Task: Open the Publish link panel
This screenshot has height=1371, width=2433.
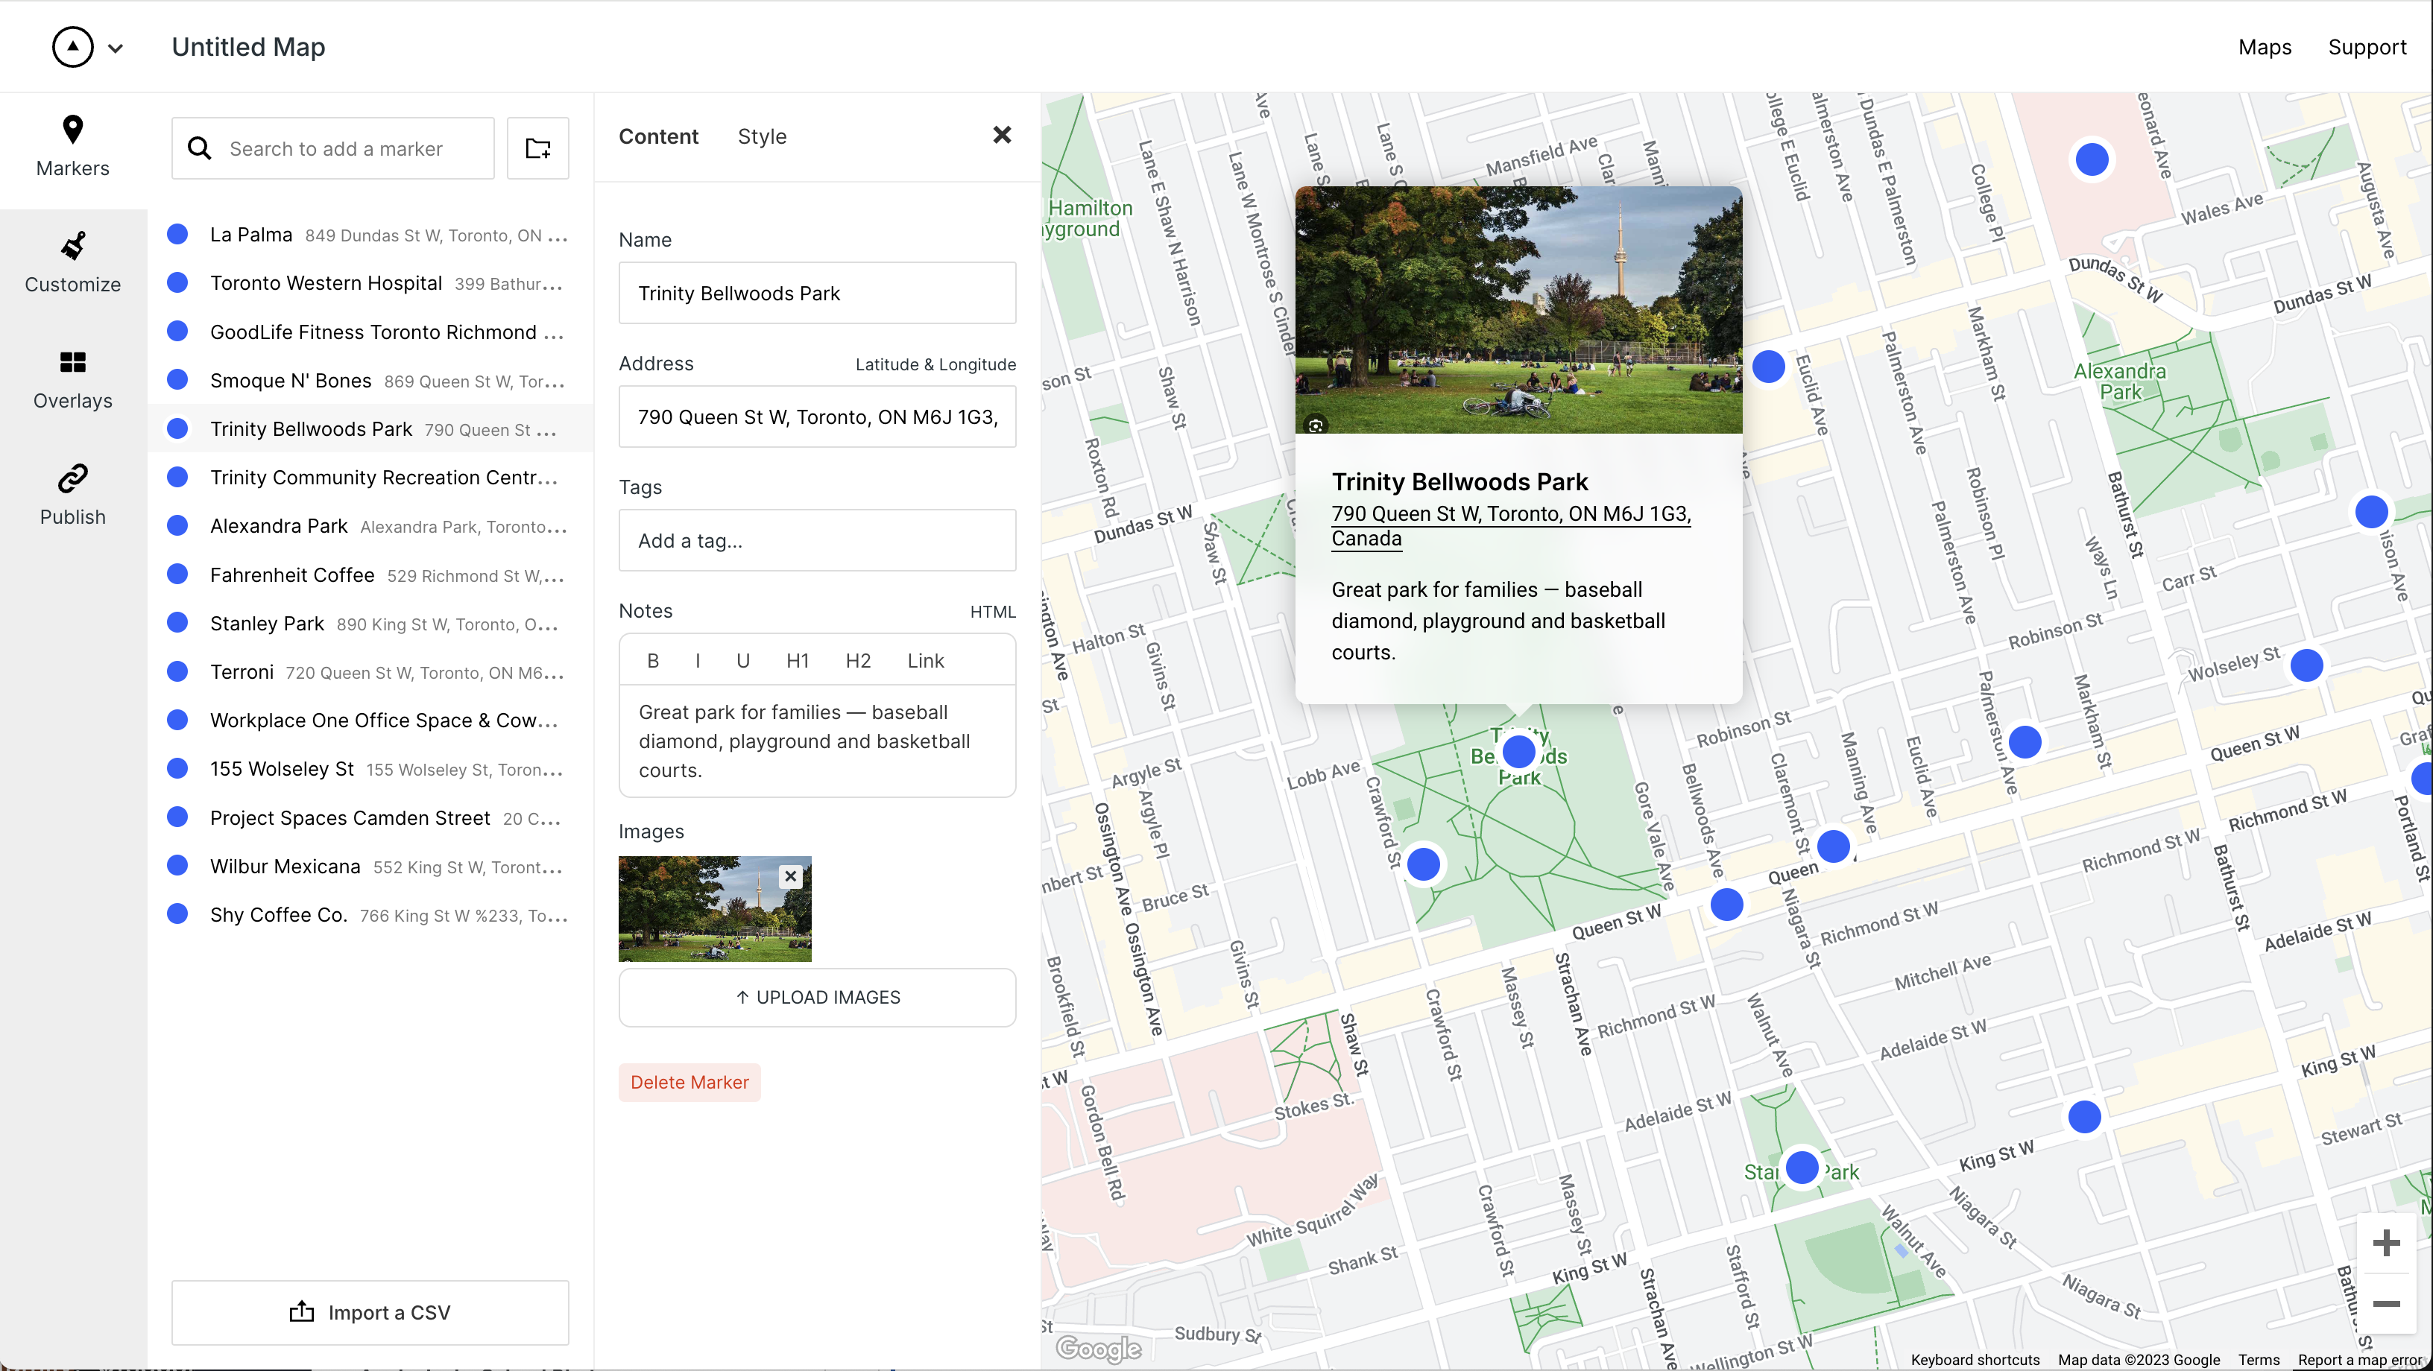Action: (73, 495)
